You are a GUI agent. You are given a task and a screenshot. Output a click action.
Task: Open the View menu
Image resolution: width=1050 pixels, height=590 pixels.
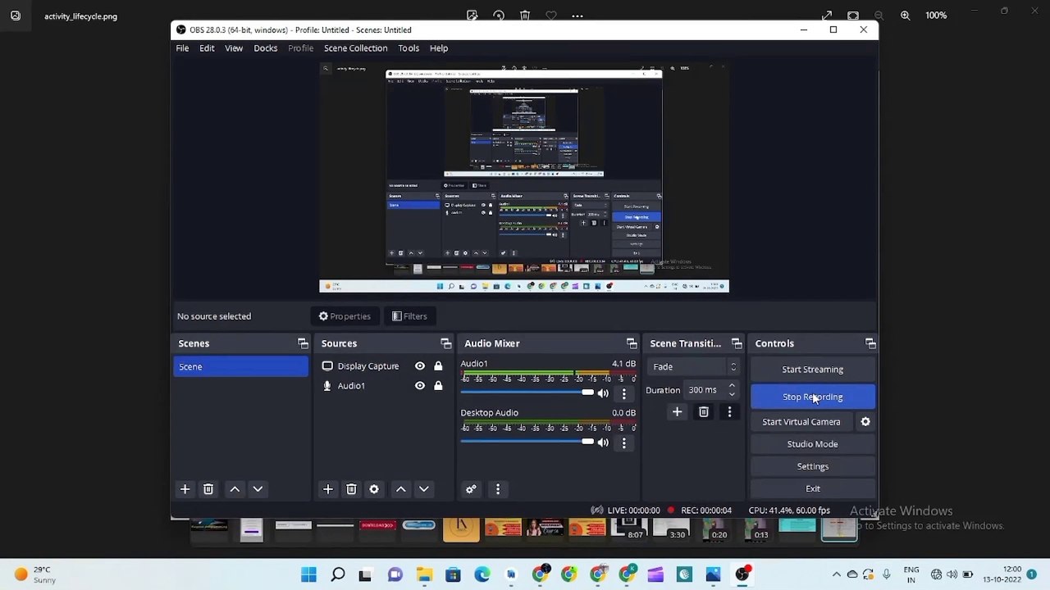234,48
